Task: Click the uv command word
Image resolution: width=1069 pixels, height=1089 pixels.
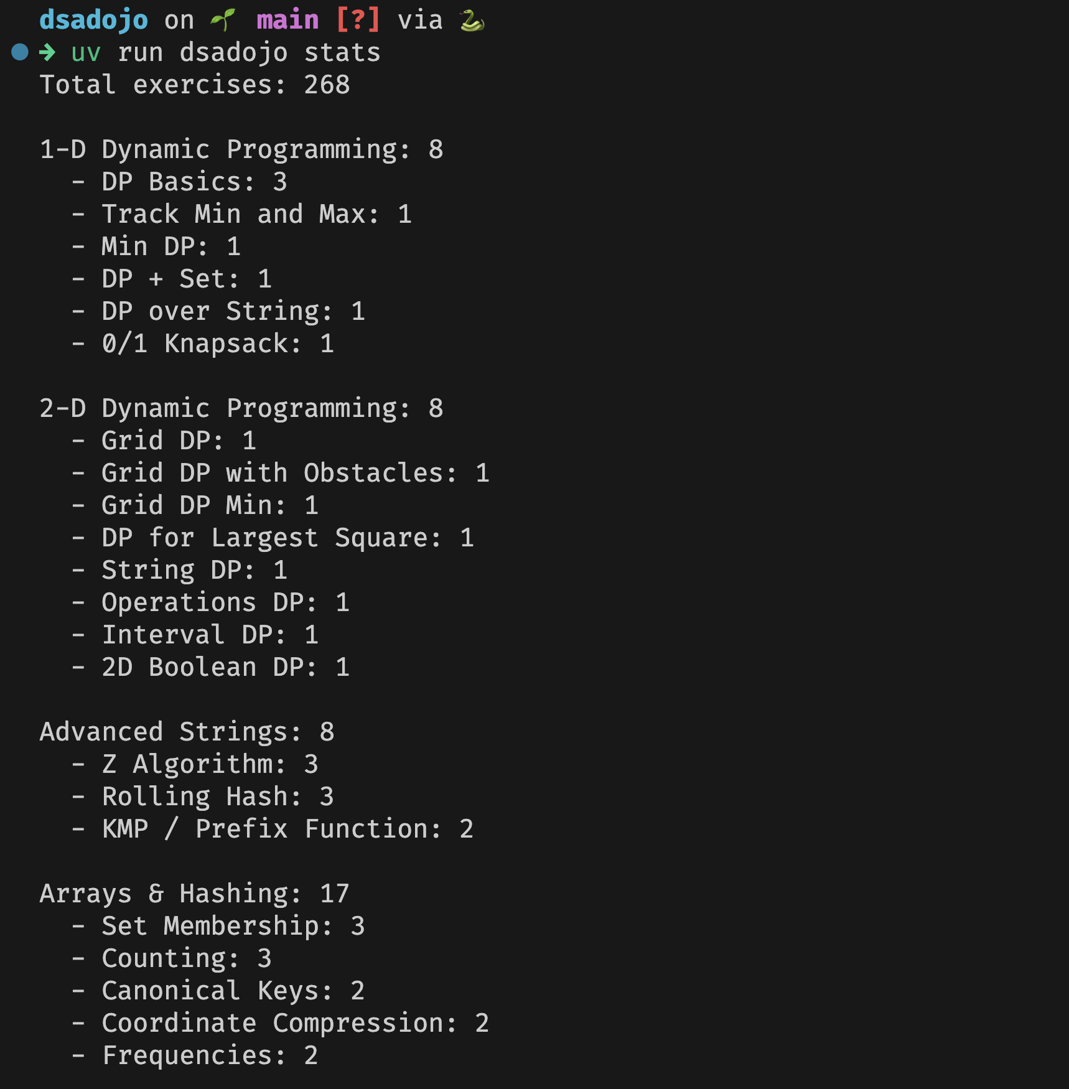Action: tap(86, 53)
